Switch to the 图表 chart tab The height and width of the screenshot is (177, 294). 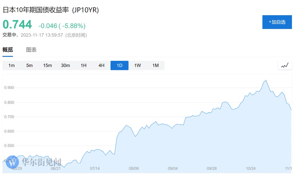coord(31,50)
